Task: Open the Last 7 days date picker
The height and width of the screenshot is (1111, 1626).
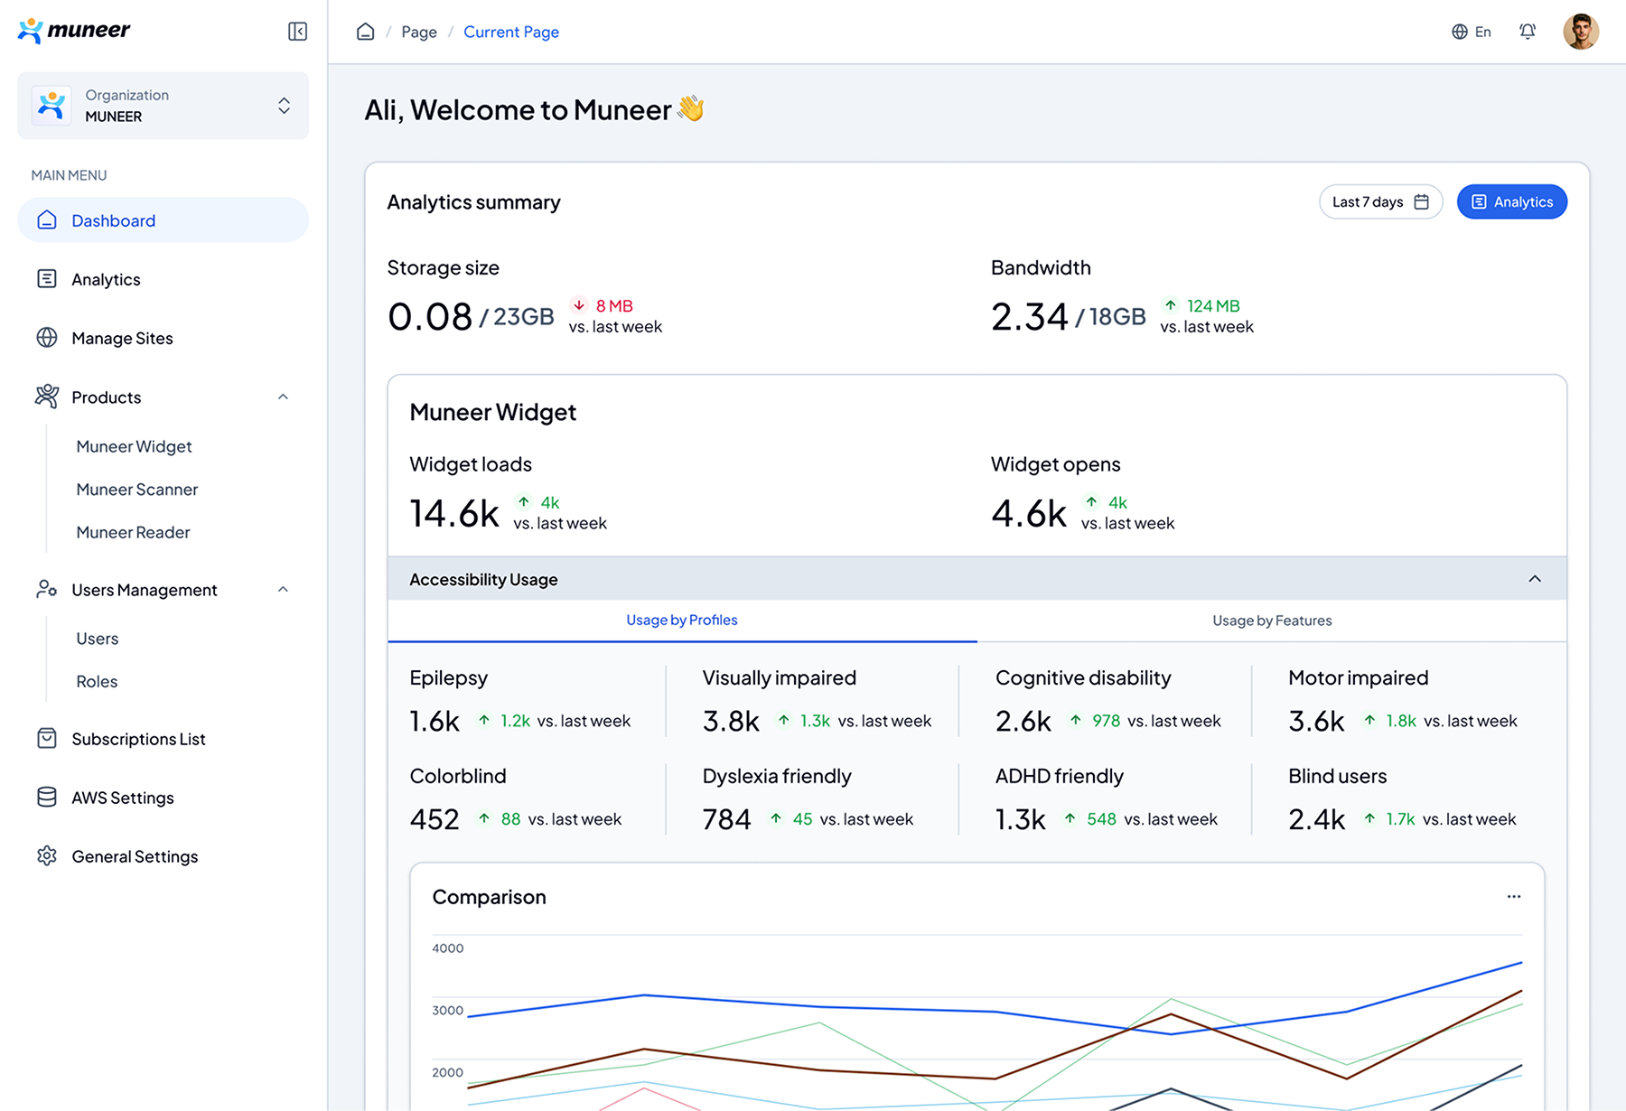Action: tap(1380, 201)
